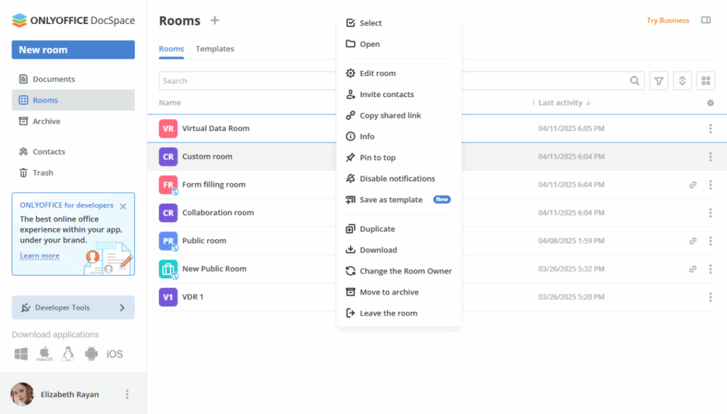The height and width of the screenshot is (414, 727).
Task: Open the Learn more link
Action: click(40, 255)
